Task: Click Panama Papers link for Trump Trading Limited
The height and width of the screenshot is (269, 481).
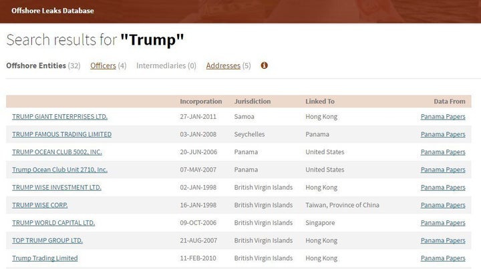Action: coord(443,258)
